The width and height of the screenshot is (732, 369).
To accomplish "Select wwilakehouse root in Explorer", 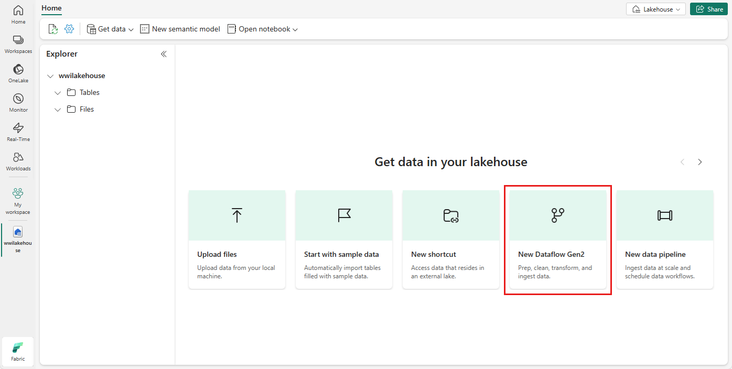I will [82, 75].
